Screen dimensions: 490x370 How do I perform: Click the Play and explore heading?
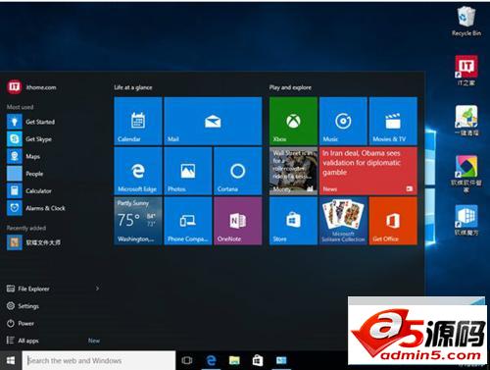pyautogui.click(x=290, y=87)
